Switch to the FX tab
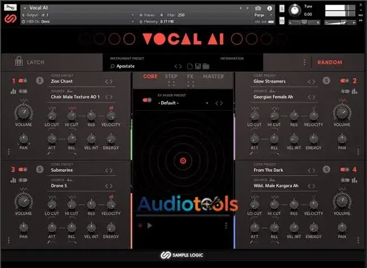 (x=190, y=76)
